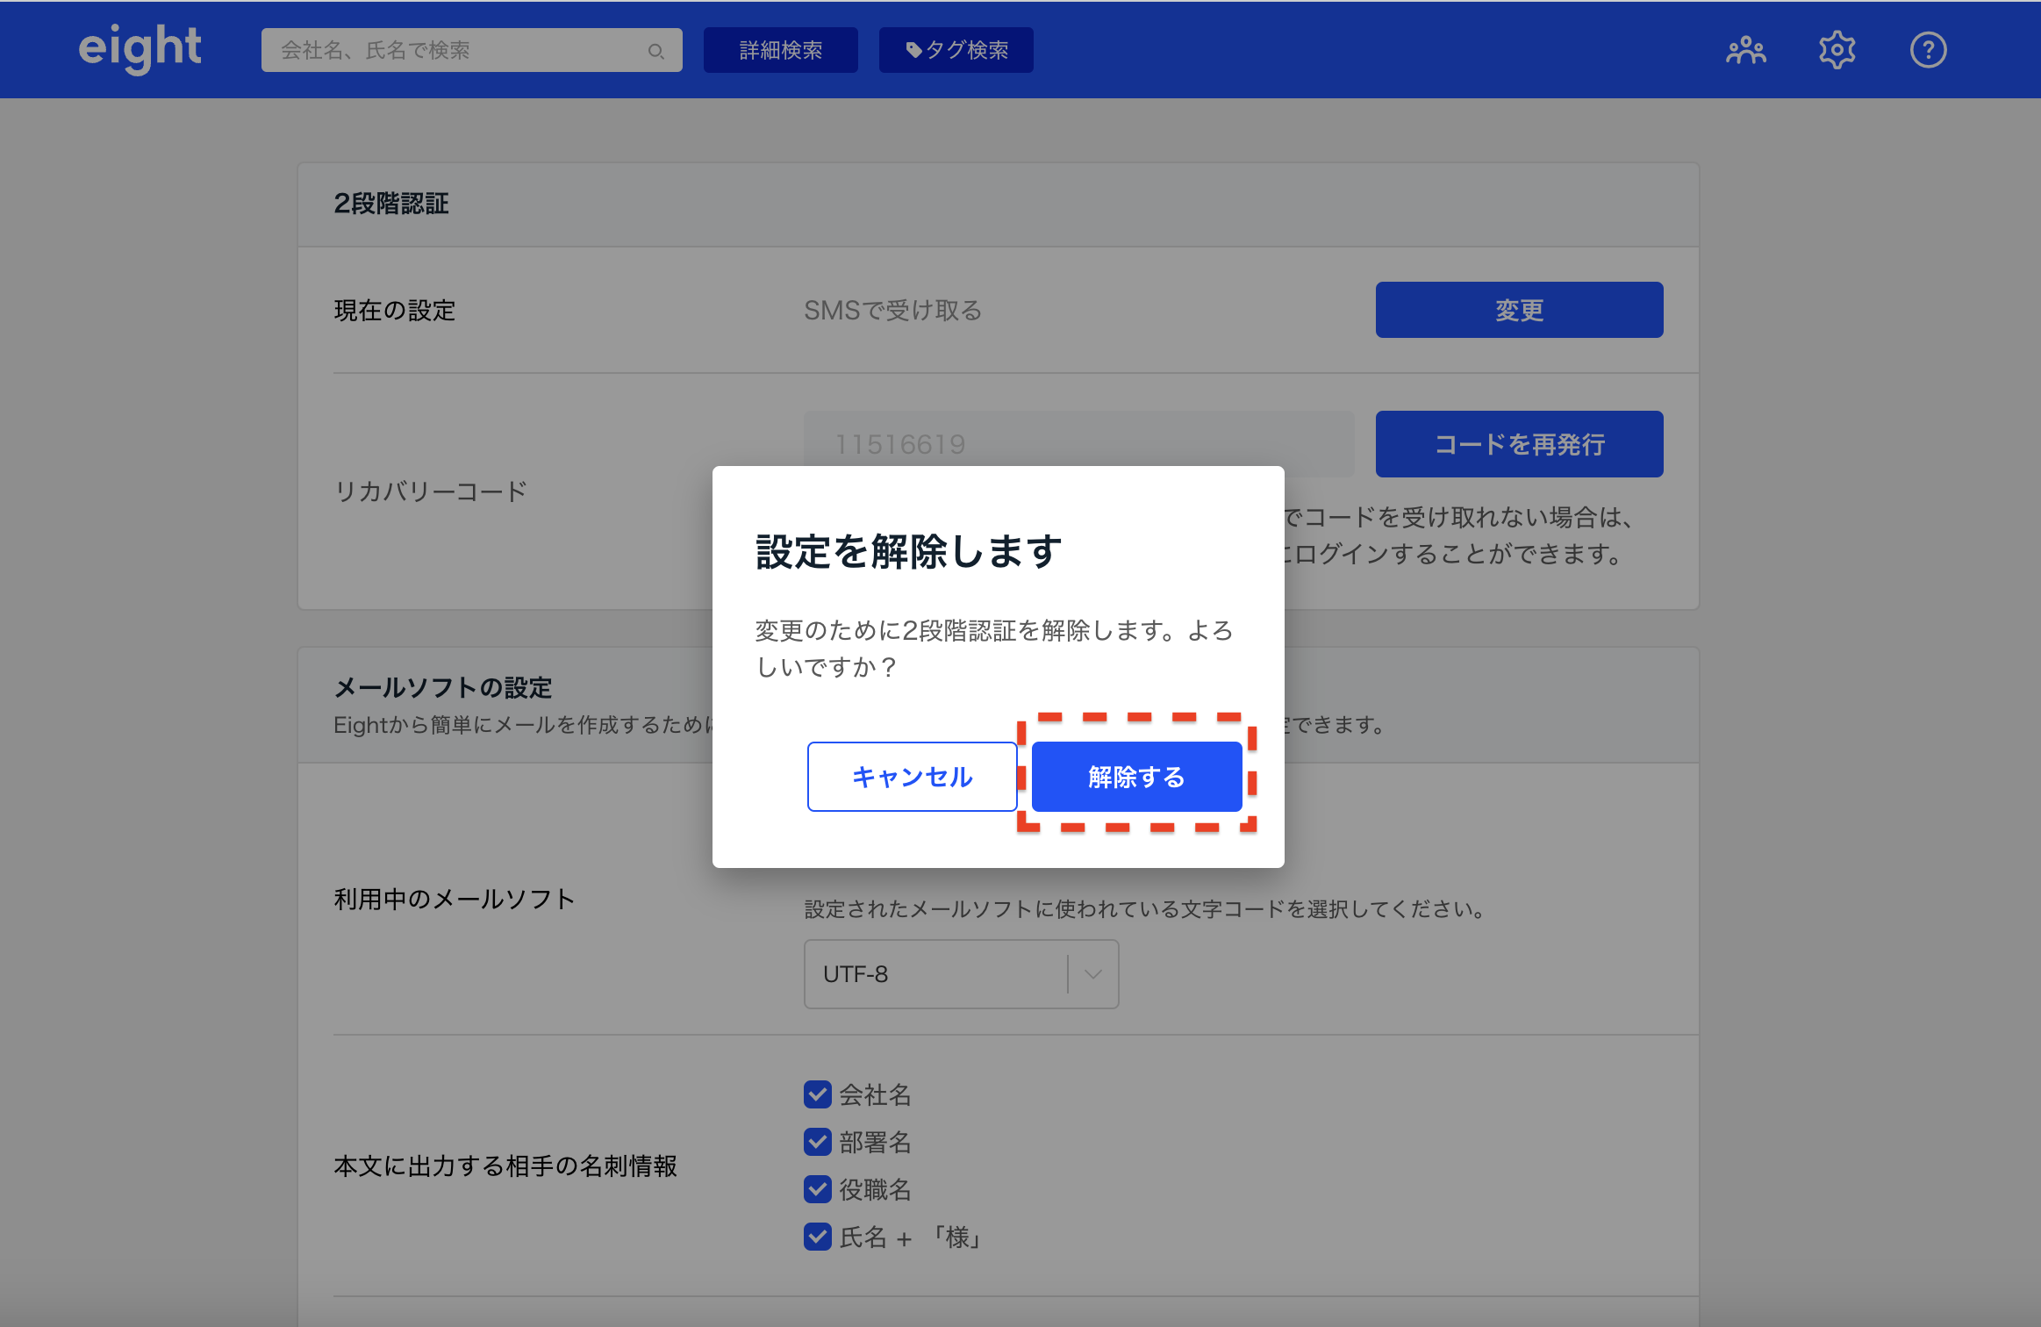Confirm with the 解除する button
2041x1327 pixels.
[x=1136, y=777]
